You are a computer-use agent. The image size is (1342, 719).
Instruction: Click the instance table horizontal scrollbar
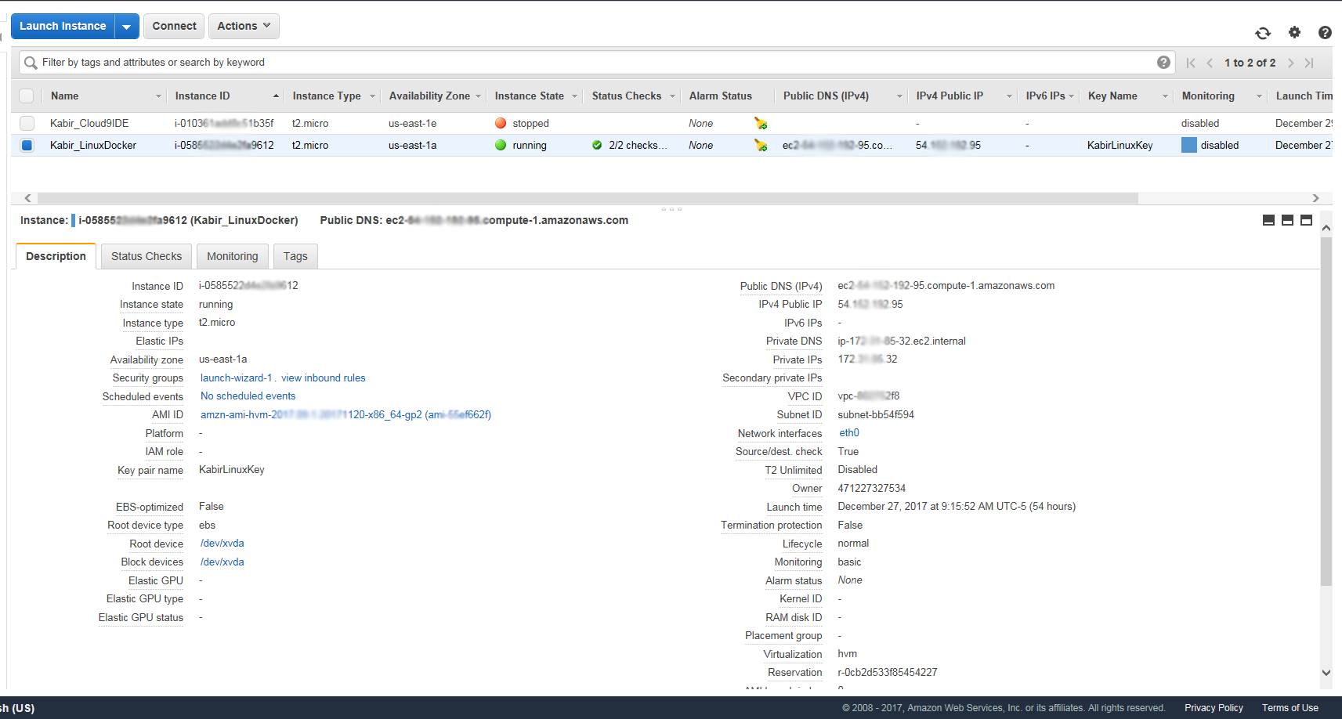588,198
